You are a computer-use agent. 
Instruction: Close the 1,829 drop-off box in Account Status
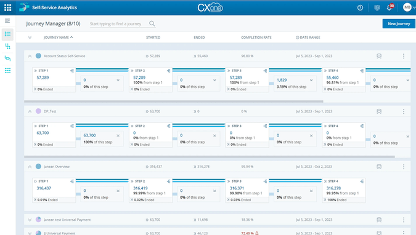coord(311,80)
